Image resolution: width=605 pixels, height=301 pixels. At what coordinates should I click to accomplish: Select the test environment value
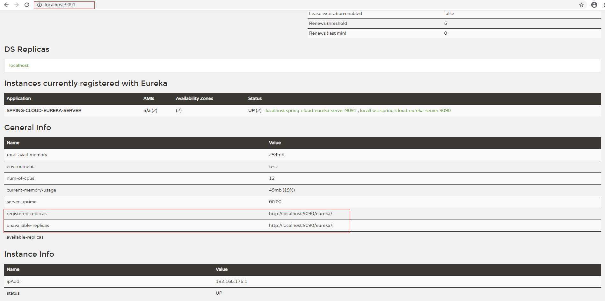(x=273, y=166)
